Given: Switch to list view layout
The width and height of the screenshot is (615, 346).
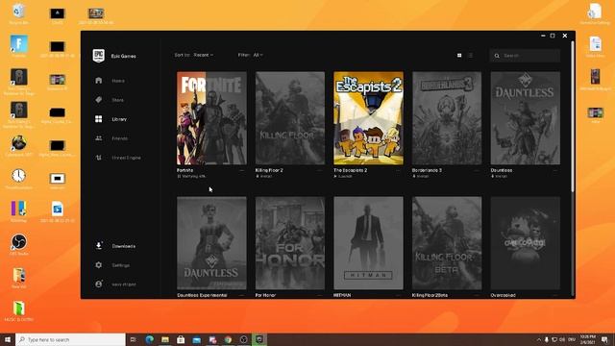Looking at the screenshot, I should point(471,56).
